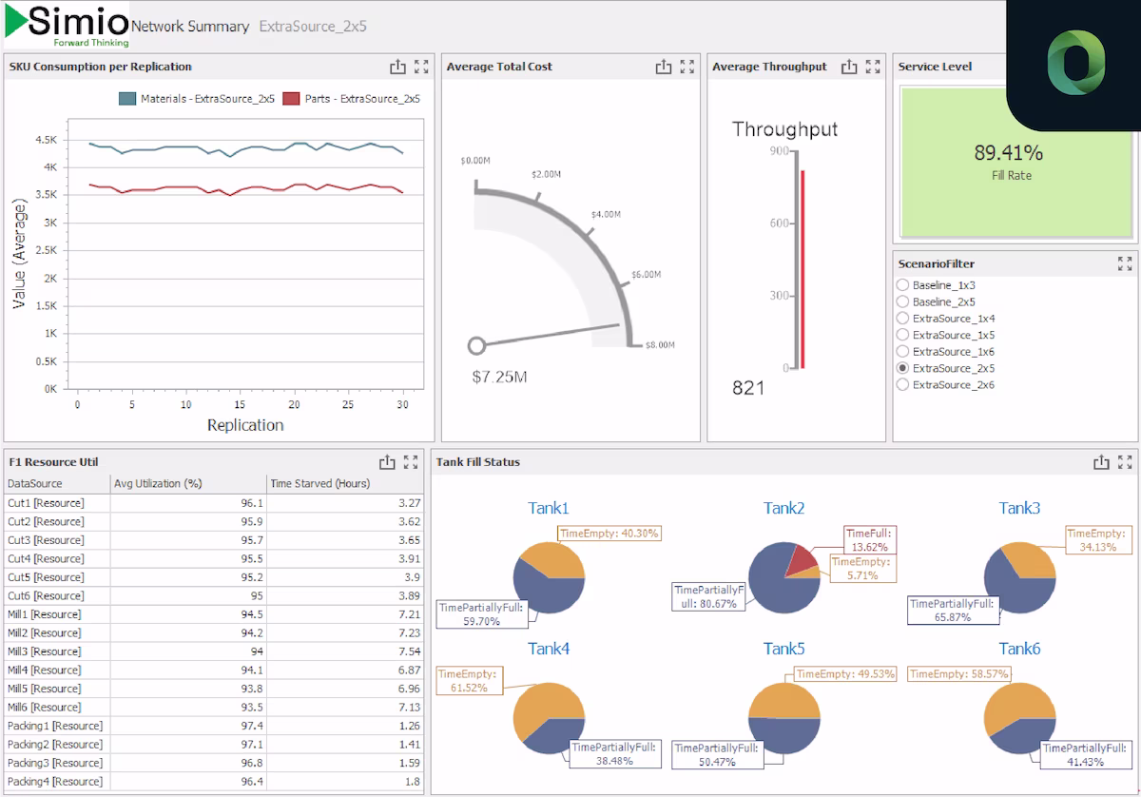Click Tank2 TimeFull: 13.62% label

click(x=870, y=540)
